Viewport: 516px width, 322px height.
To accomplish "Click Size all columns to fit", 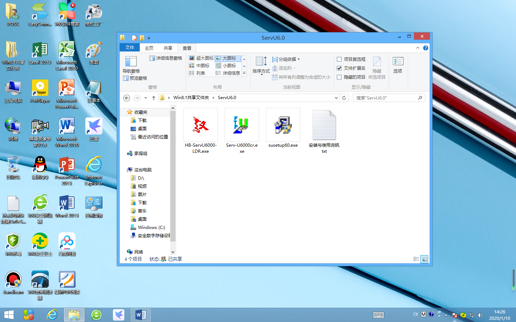I will coord(301,77).
